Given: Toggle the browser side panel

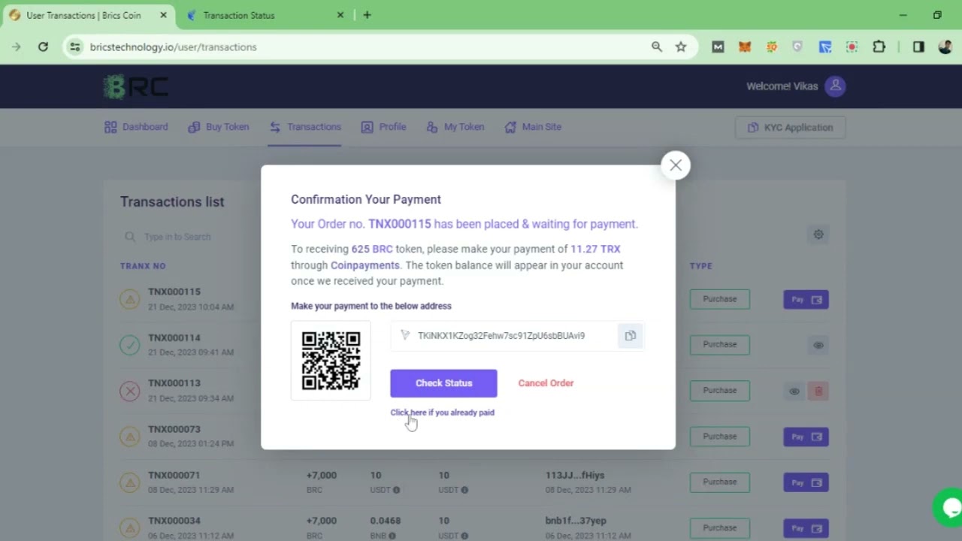Looking at the screenshot, I should tap(918, 47).
